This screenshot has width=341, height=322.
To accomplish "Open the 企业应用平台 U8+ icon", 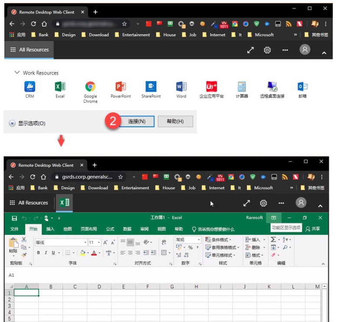I will [x=211, y=87].
